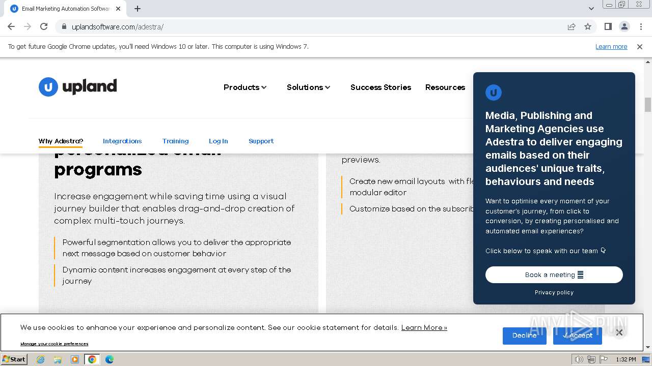
Task: Open Chrome three-dot menu
Action: tap(641, 26)
